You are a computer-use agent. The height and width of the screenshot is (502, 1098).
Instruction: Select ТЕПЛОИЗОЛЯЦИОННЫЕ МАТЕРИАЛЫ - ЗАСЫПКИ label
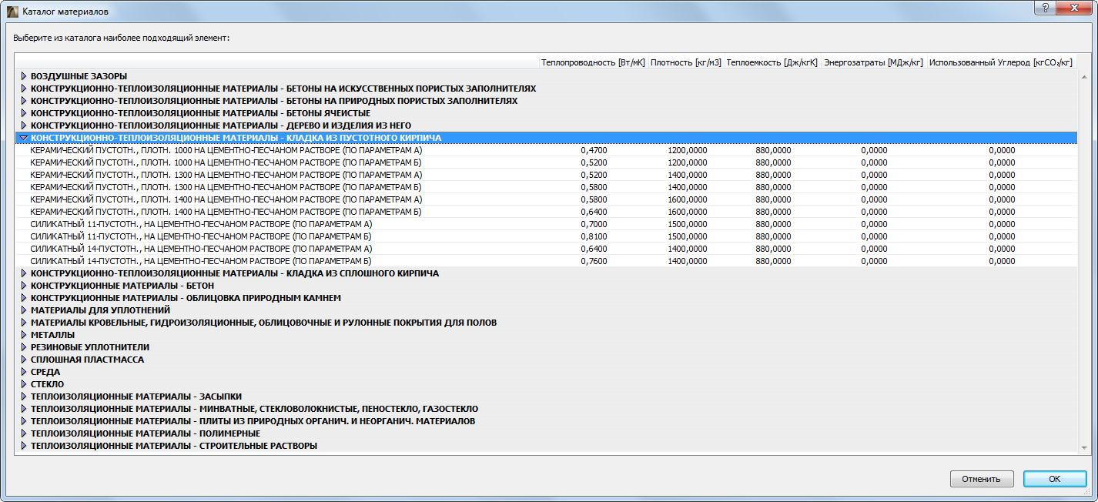coord(136,397)
